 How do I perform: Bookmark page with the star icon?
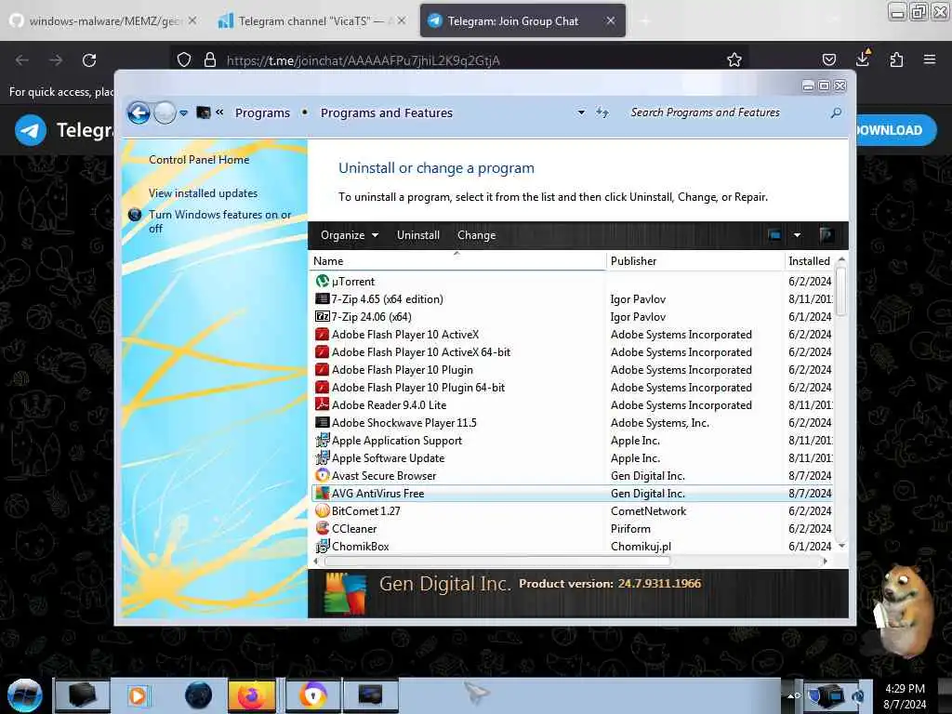tap(734, 59)
